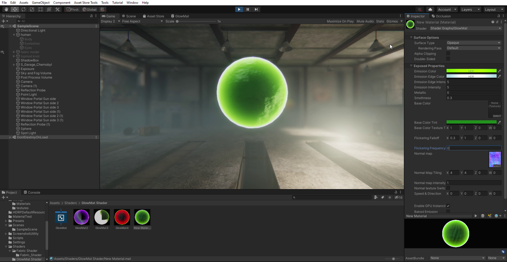Open Display 2 dropdown
This screenshot has width=507, height=262.
pos(110,21)
